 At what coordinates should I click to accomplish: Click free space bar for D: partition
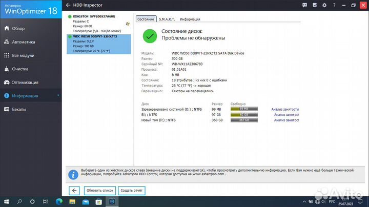pos(244,109)
